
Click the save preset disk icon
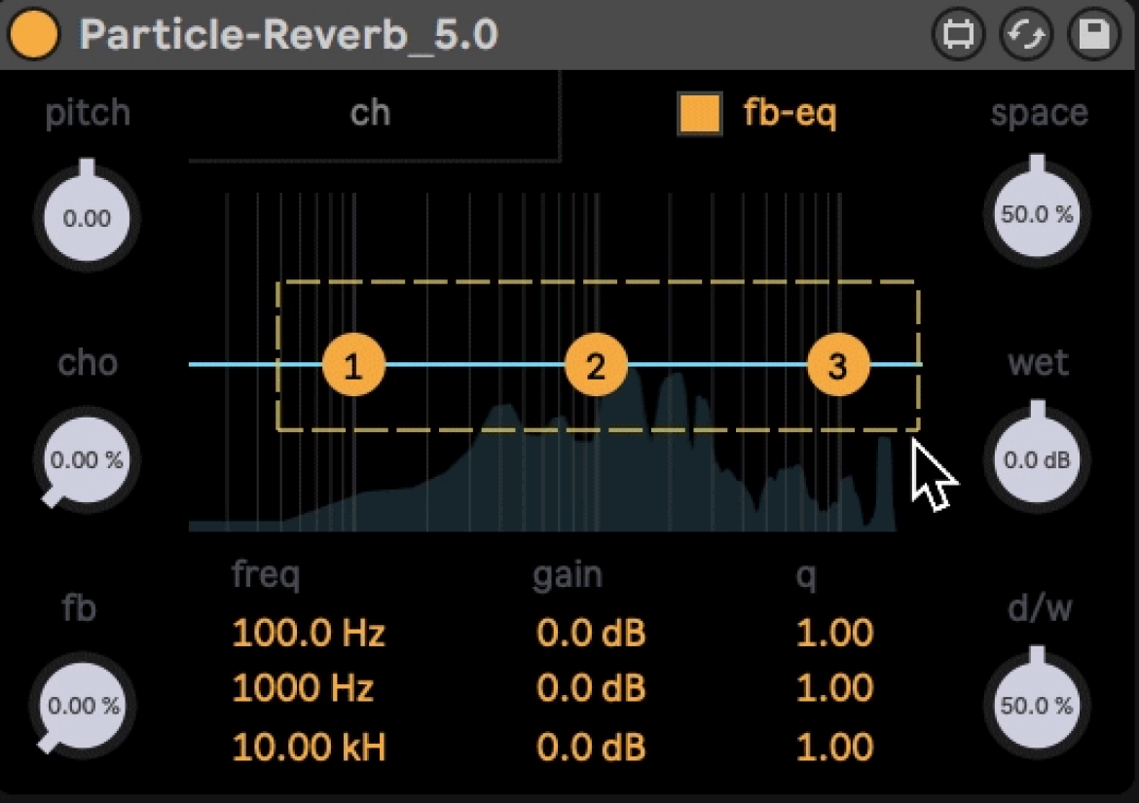[x=1093, y=33]
